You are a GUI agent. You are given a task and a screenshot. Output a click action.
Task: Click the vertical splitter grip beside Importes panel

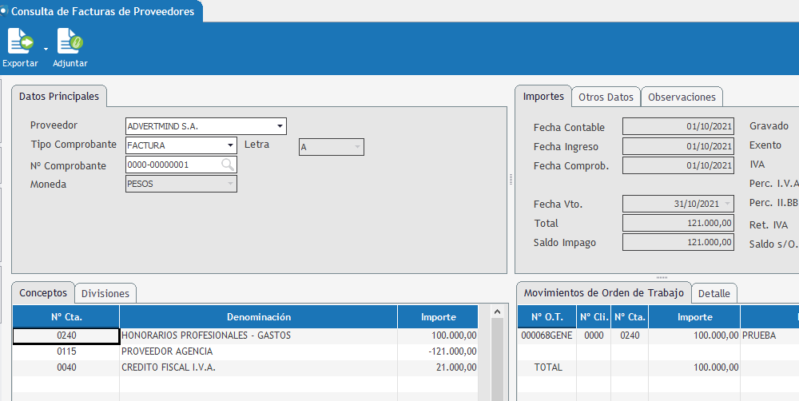coord(511,179)
